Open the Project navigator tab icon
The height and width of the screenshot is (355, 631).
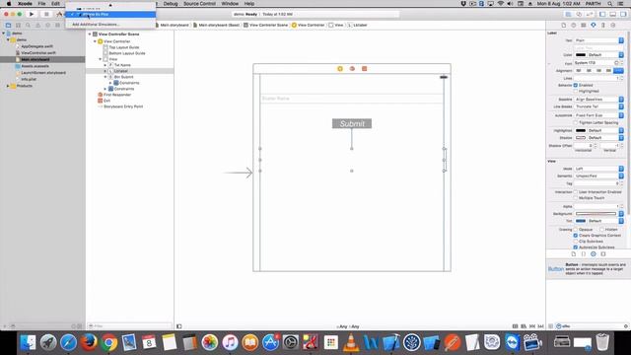pos(8,25)
